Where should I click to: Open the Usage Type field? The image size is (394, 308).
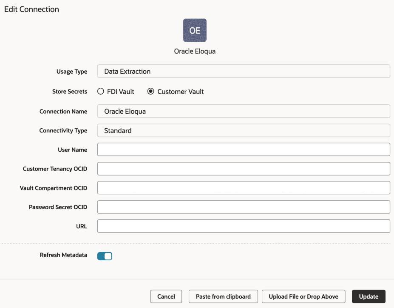pyautogui.click(x=244, y=71)
